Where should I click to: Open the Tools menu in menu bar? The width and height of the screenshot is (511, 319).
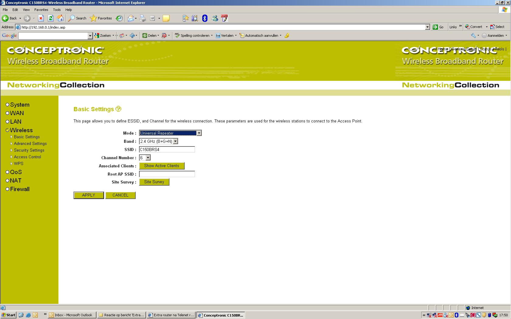click(x=57, y=10)
